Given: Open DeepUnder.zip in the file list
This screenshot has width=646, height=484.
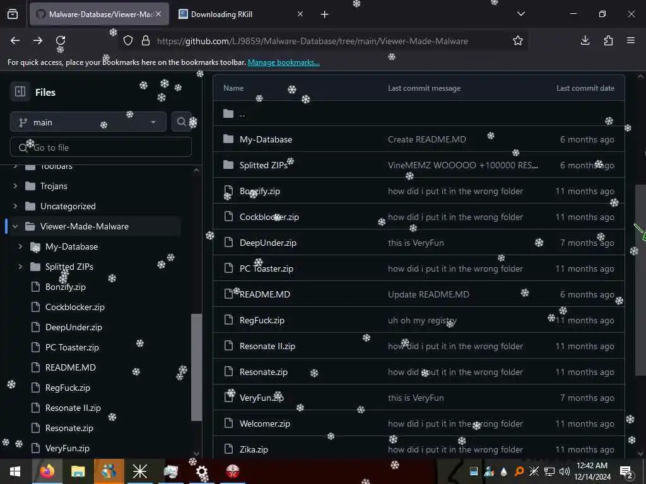Looking at the screenshot, I should pos(267,243).
